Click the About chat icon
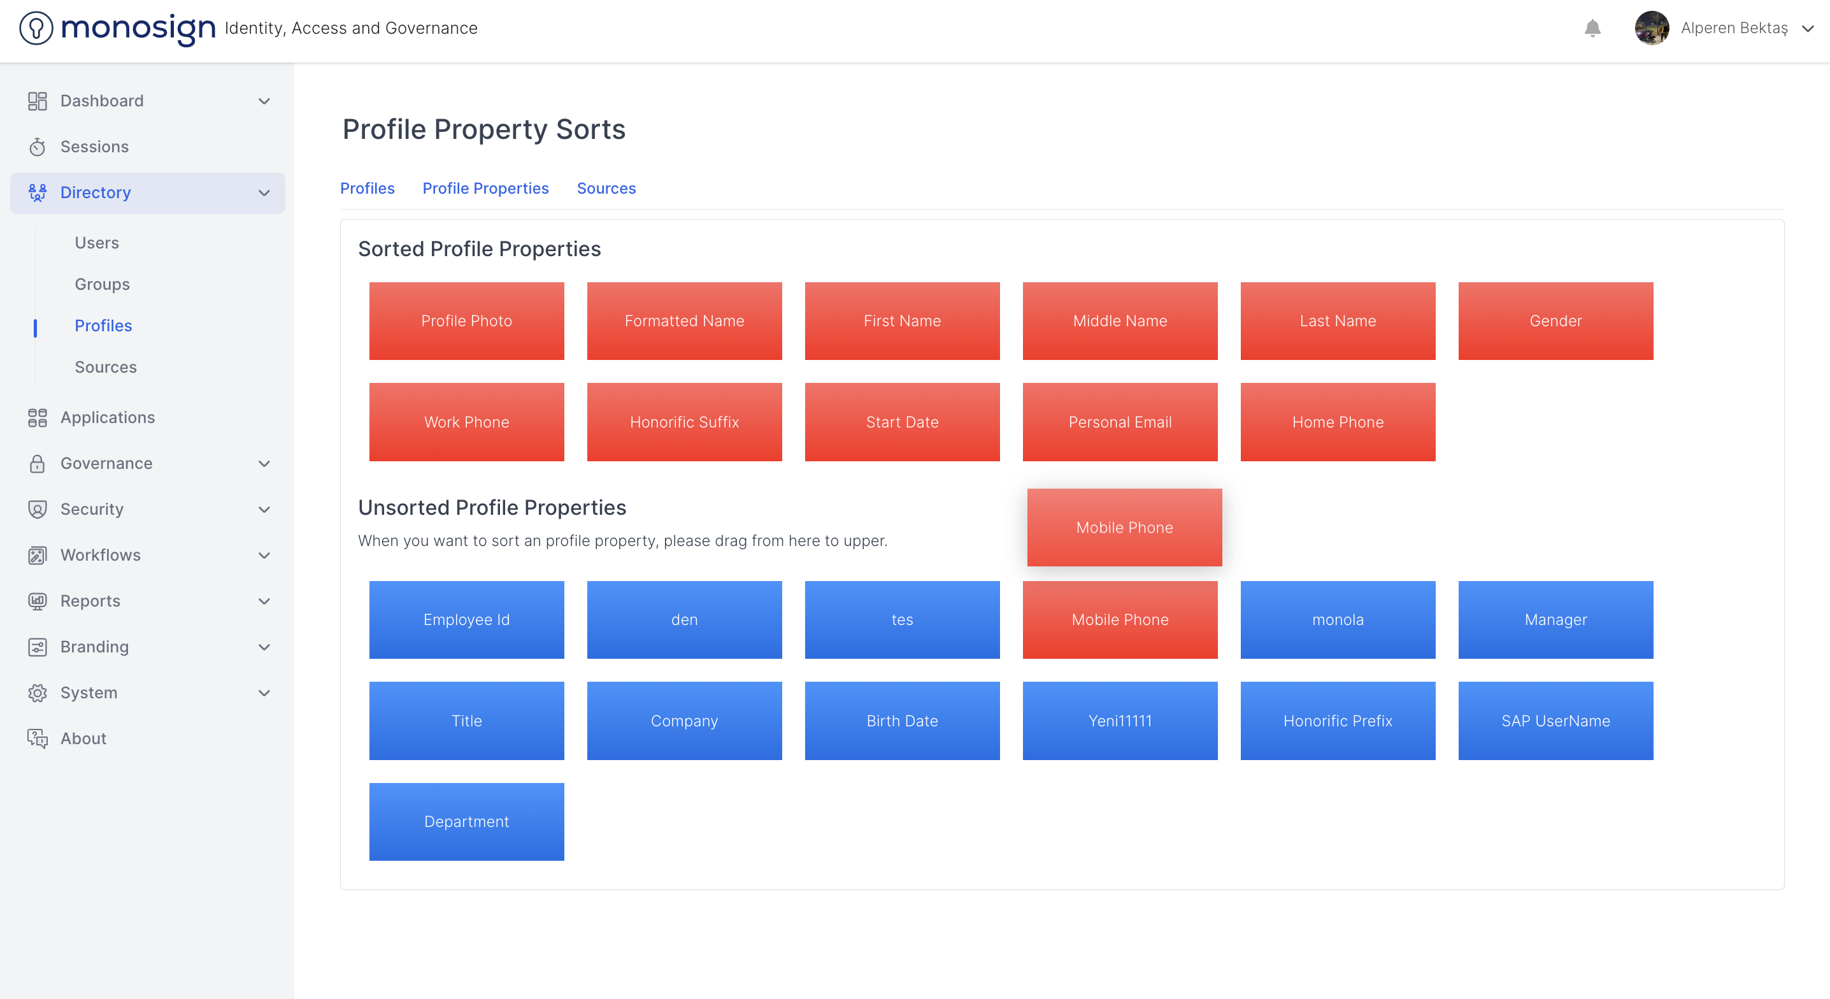The width and height of the screenshot is (1830, 999). point(37,739)
